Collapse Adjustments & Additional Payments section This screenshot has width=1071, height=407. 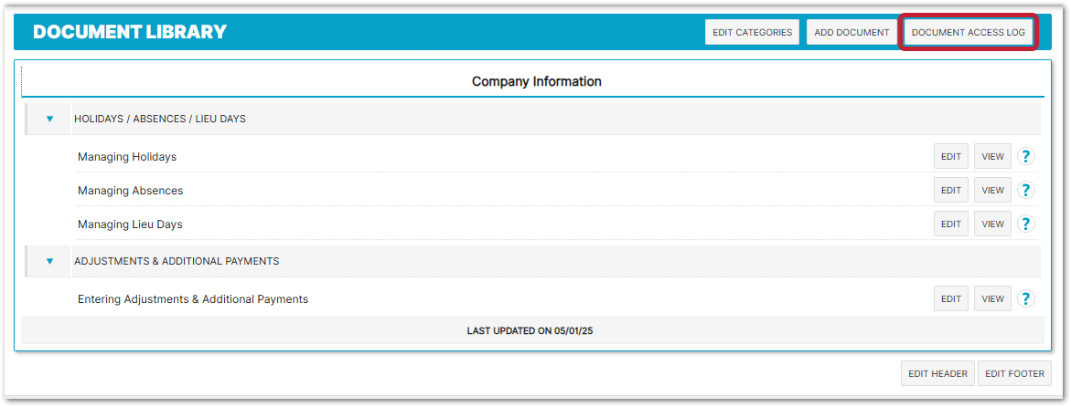tap(50, 261)
